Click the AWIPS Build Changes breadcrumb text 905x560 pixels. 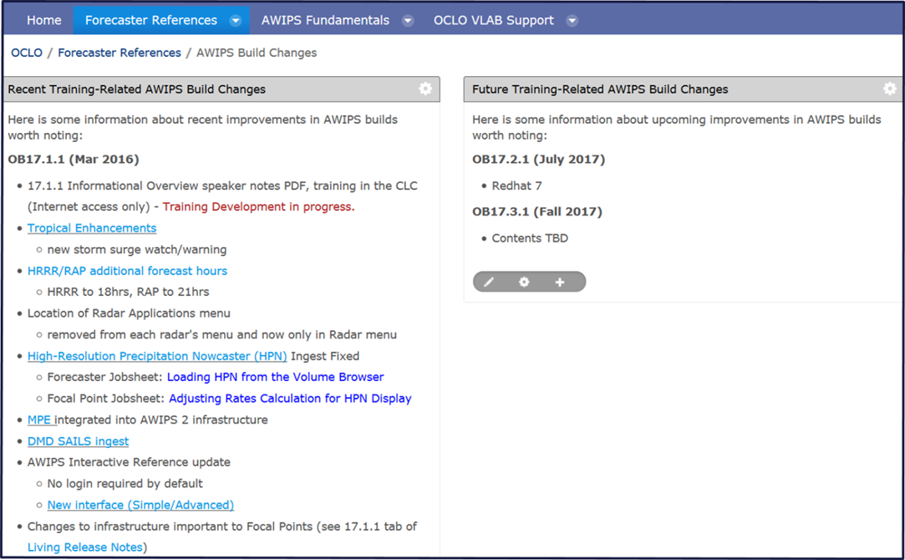257,53
